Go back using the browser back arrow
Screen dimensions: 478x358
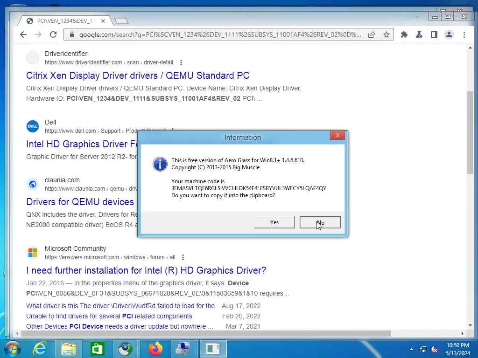23,34
